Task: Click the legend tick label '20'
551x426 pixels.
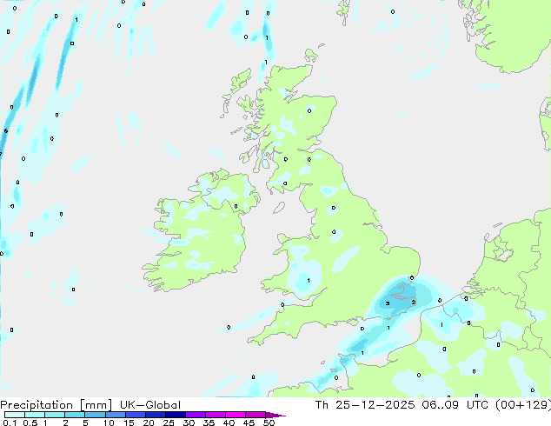Action: click(x=149, y=423)
